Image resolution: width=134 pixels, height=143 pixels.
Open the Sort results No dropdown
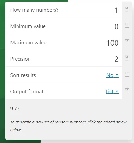click(x=113, y=75)
